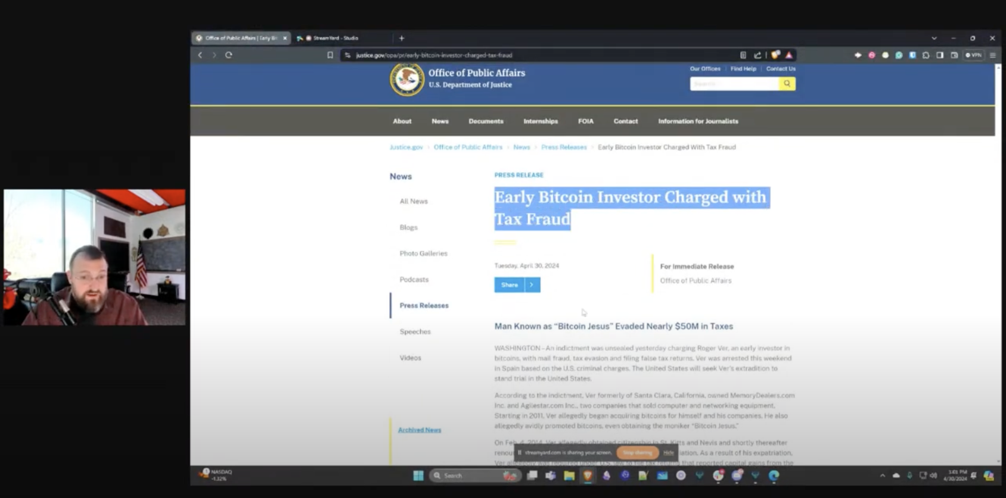The width and height of the screenshot is (1006, 498).
Task: Click the Our Offices link
Action: pyautogui.click(x=705, y=69)
